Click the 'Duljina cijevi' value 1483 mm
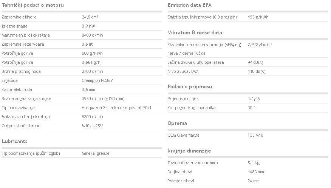 (x=256, y=172)
